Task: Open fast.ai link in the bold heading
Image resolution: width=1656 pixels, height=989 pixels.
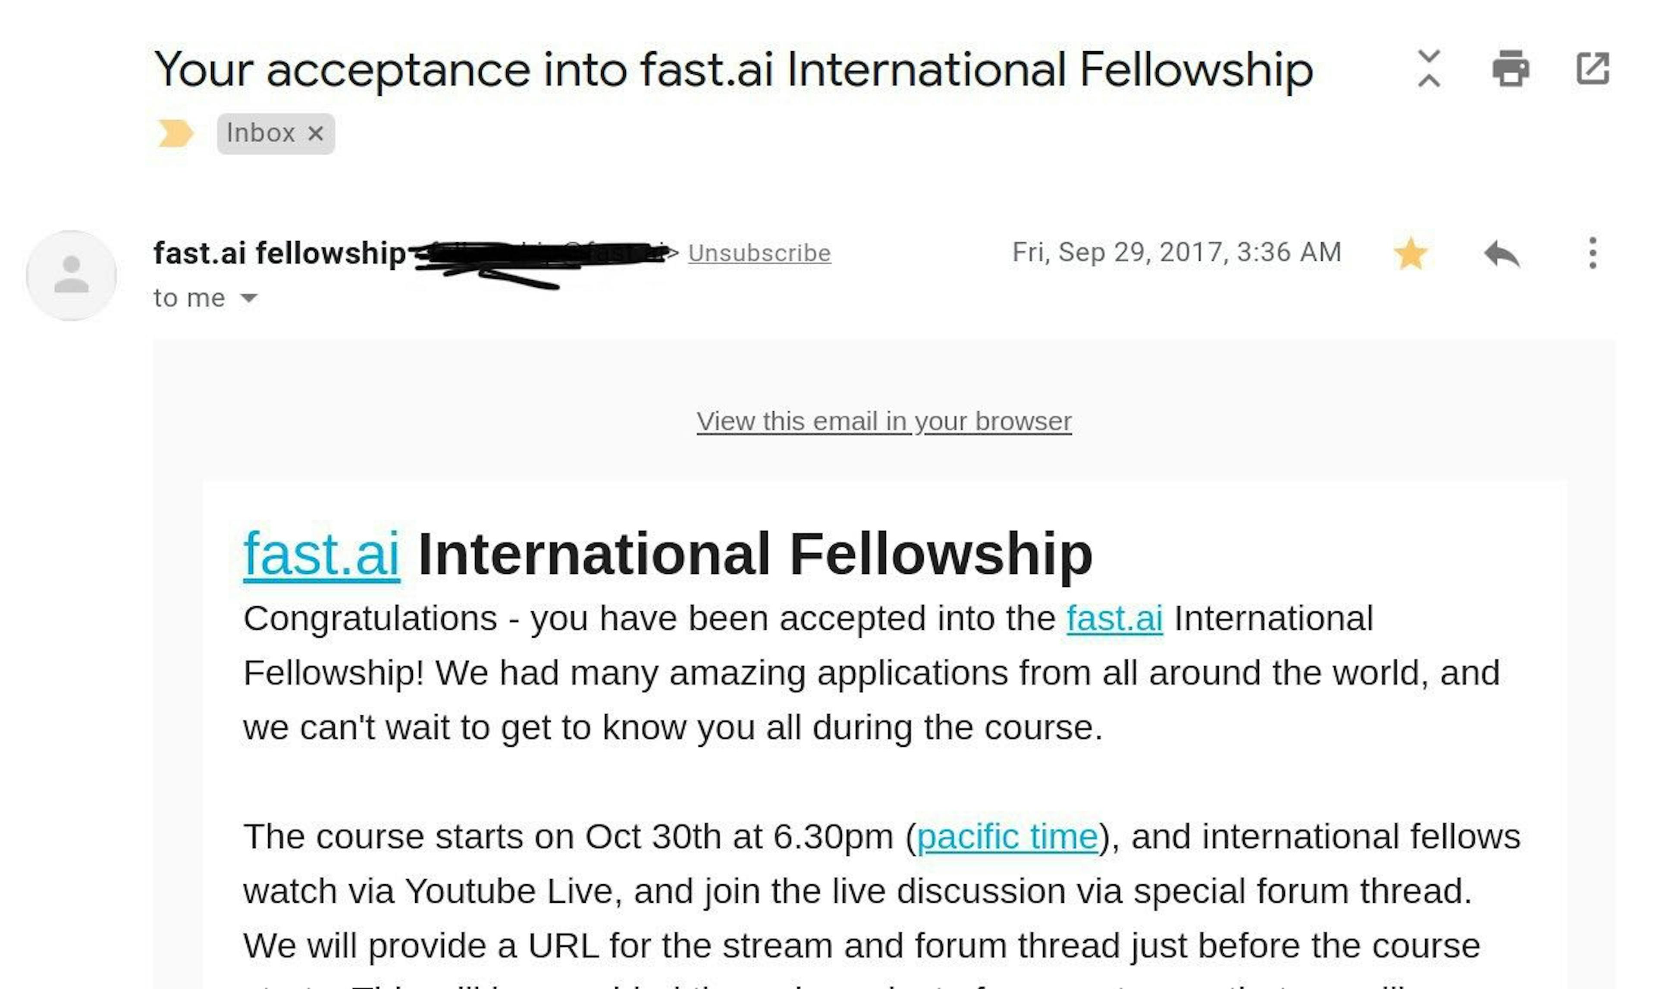Action: (321, 554)
